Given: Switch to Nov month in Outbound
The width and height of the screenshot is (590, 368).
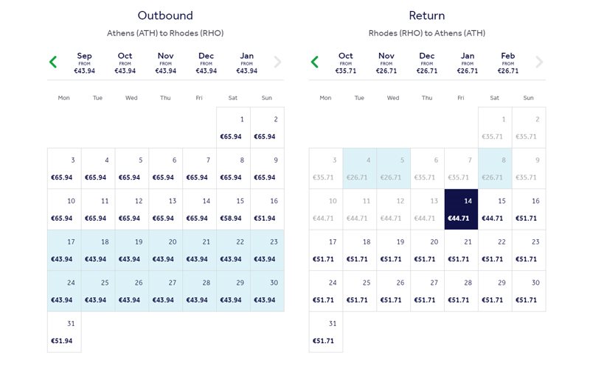Looking at the screenshot, I should [x=165, y=63].
